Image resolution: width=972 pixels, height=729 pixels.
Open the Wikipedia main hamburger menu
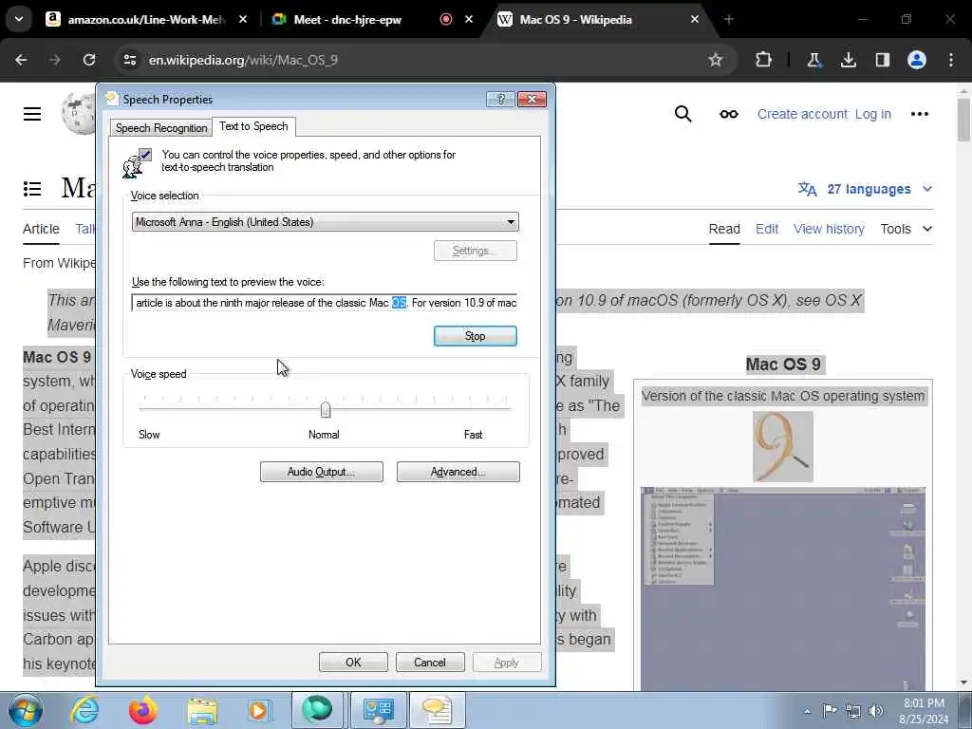coord(32,114)
